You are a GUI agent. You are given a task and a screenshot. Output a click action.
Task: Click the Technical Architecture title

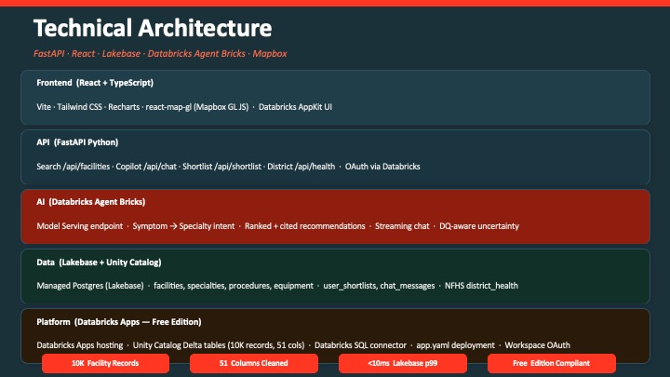[x=153, y=28]
